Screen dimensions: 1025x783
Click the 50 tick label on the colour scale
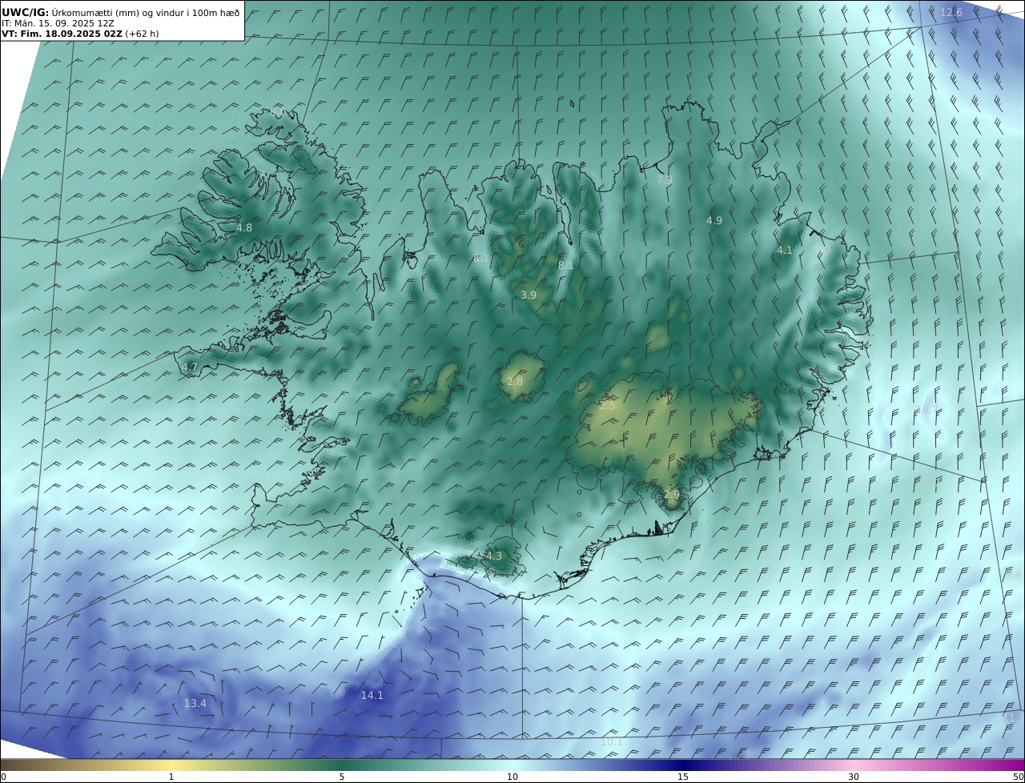[1019, 777]
